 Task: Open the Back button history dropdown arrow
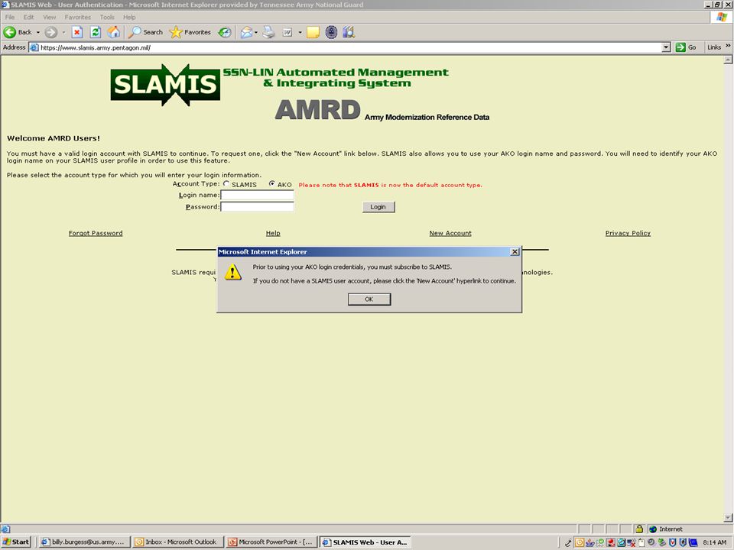tap(38, 32)
